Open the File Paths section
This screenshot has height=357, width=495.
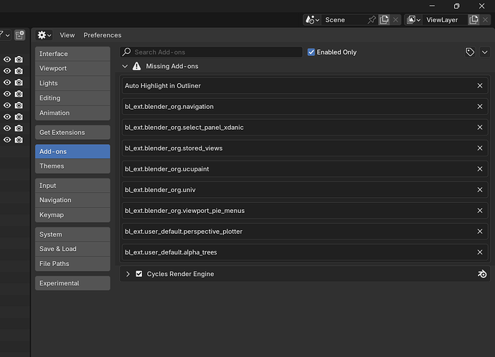(72, 264)
